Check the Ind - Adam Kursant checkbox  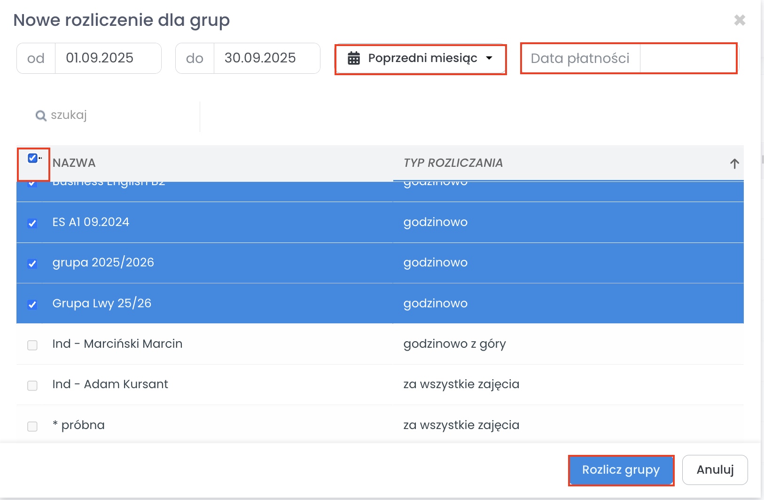tap(32, 385)
